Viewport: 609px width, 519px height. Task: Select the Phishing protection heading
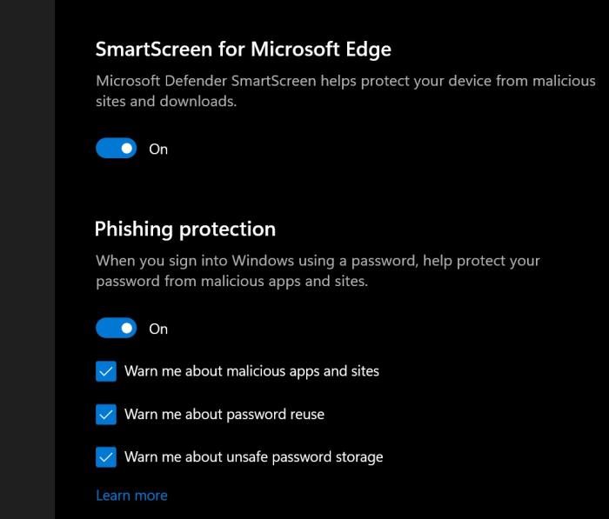coord(184,230)
